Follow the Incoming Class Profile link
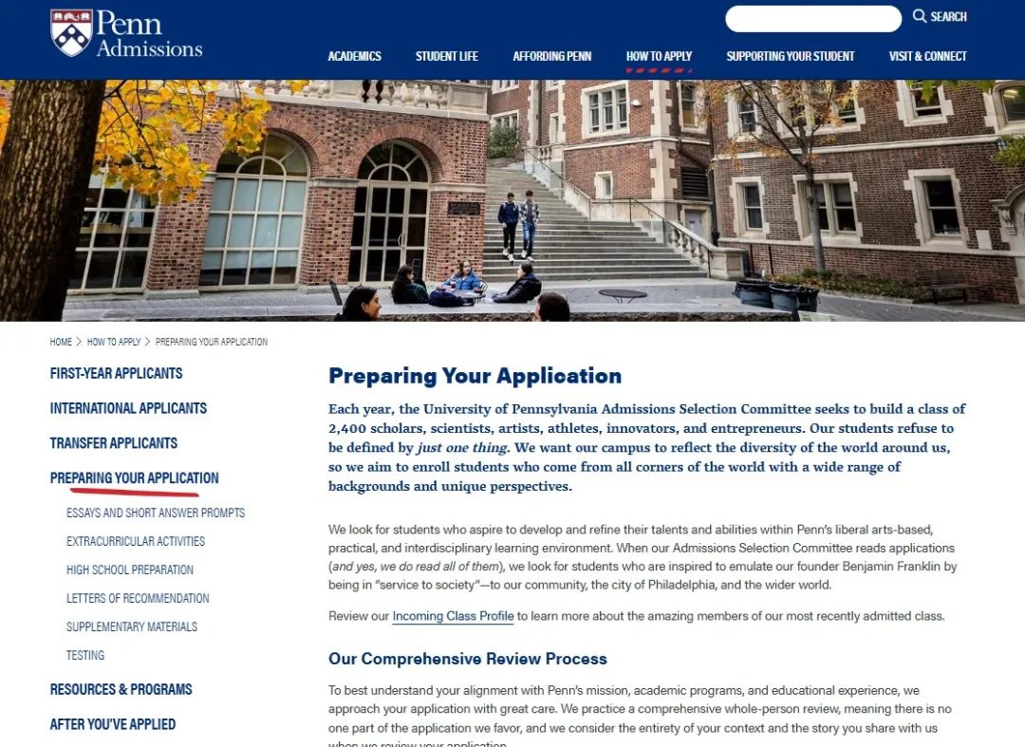Screen dimensions: 1025x747 click(x=453, y=616)
